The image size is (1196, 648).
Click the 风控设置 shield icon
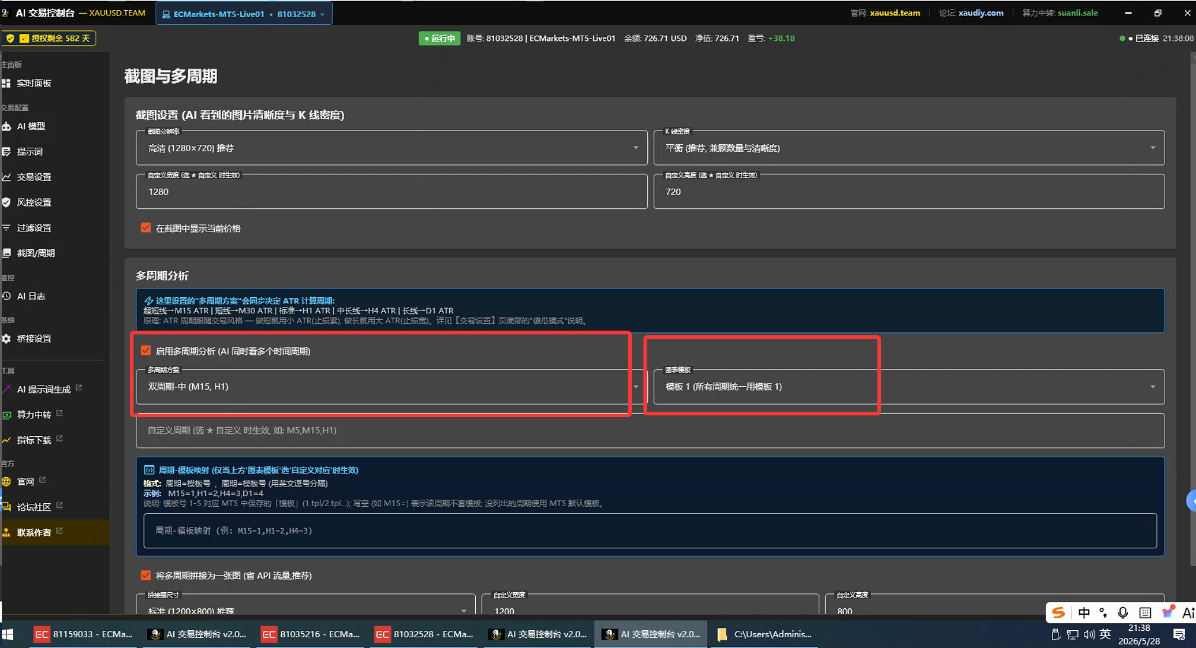coord(7,202)
